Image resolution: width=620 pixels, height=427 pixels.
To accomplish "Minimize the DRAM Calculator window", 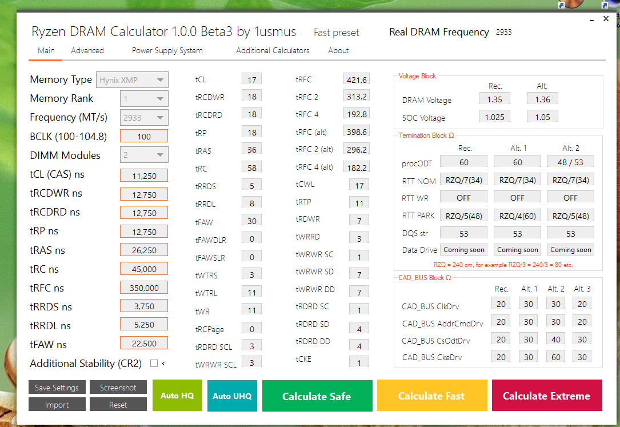I will coord(591,19).
